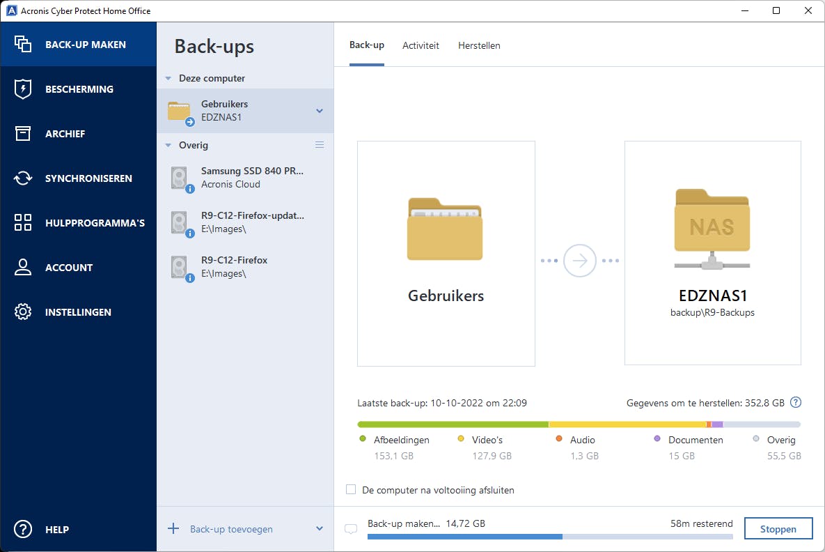825x552 pixels.
Task: Open the Back-up maken section icon
Action: (22, 44)
